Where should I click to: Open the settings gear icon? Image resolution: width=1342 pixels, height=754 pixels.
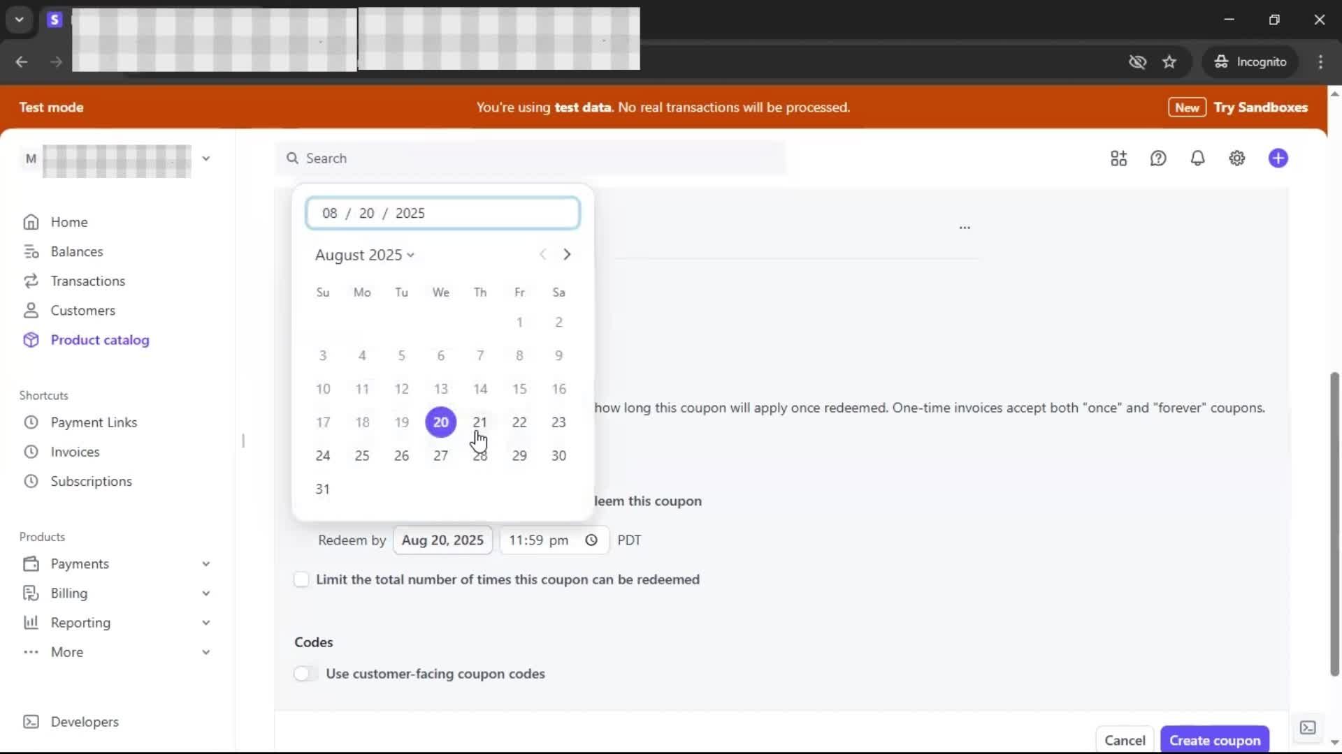(x=1236, y=158)
